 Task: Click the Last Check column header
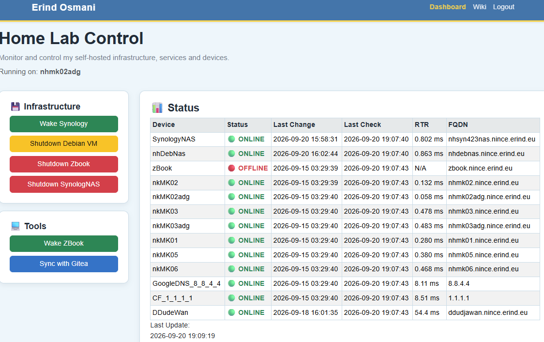pyautogui.click(x=377, y=124)
